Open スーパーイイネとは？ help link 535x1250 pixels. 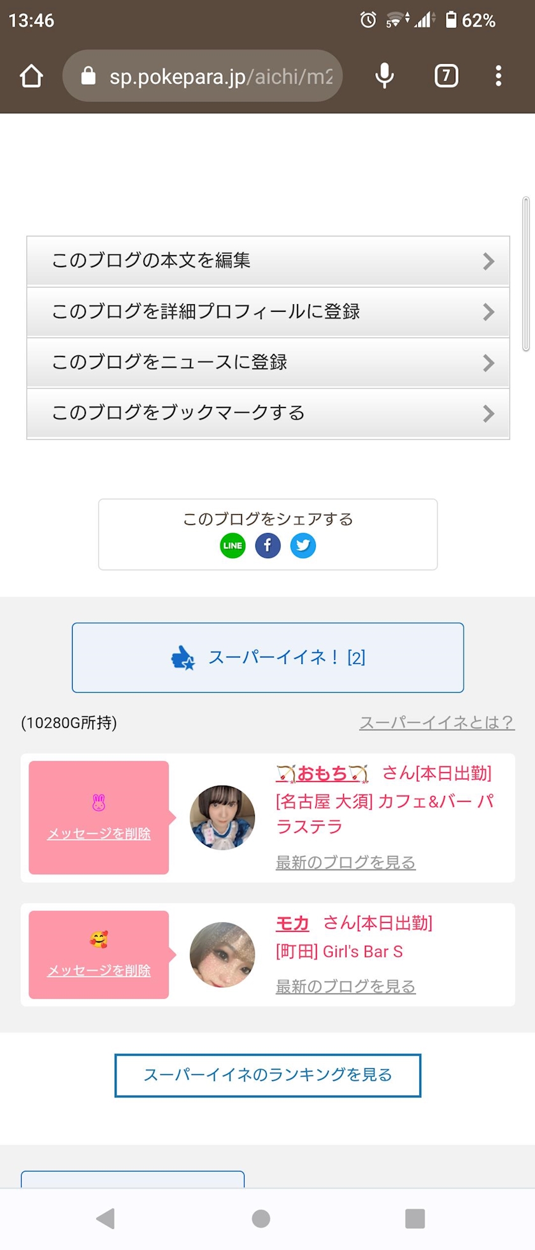pos(437,723)
